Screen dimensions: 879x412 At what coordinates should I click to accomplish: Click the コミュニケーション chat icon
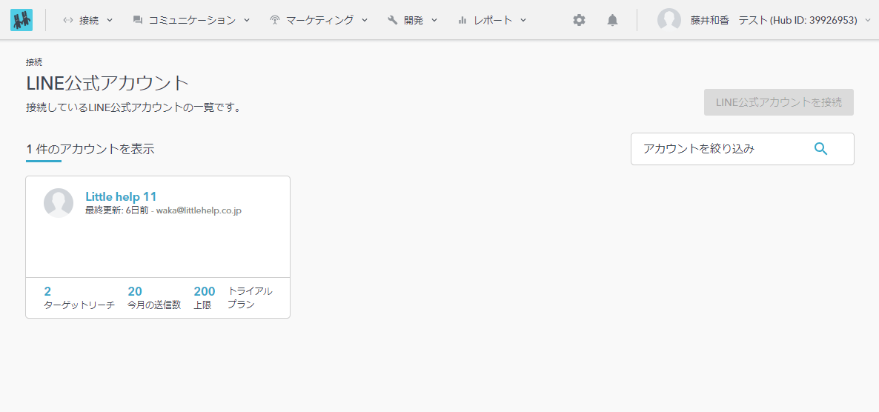137,20
